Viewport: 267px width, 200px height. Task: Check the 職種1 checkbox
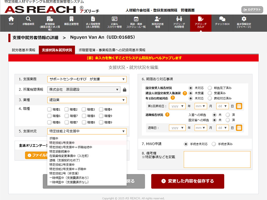click(x=49, y=109)
